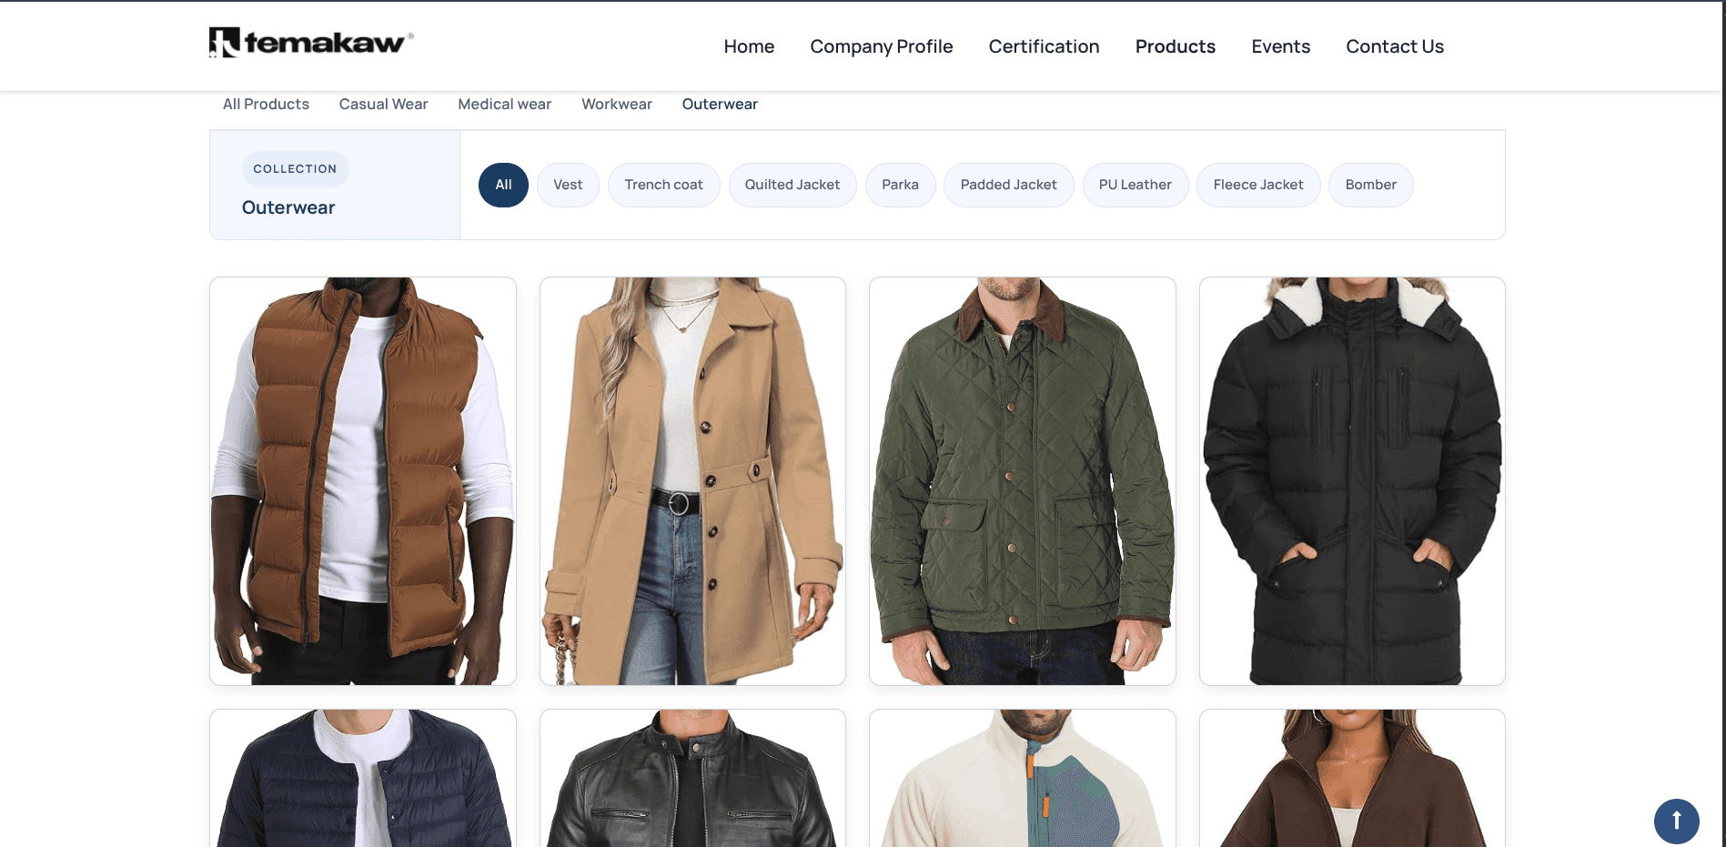This screenshot has height=847, width=1726.
Task: Select the All filter chip
Action: coord(503,185)
